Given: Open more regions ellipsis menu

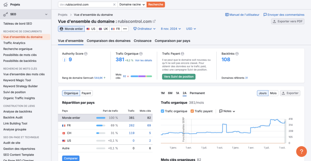Looking at the screenshot, I should [x=125, y=29].
